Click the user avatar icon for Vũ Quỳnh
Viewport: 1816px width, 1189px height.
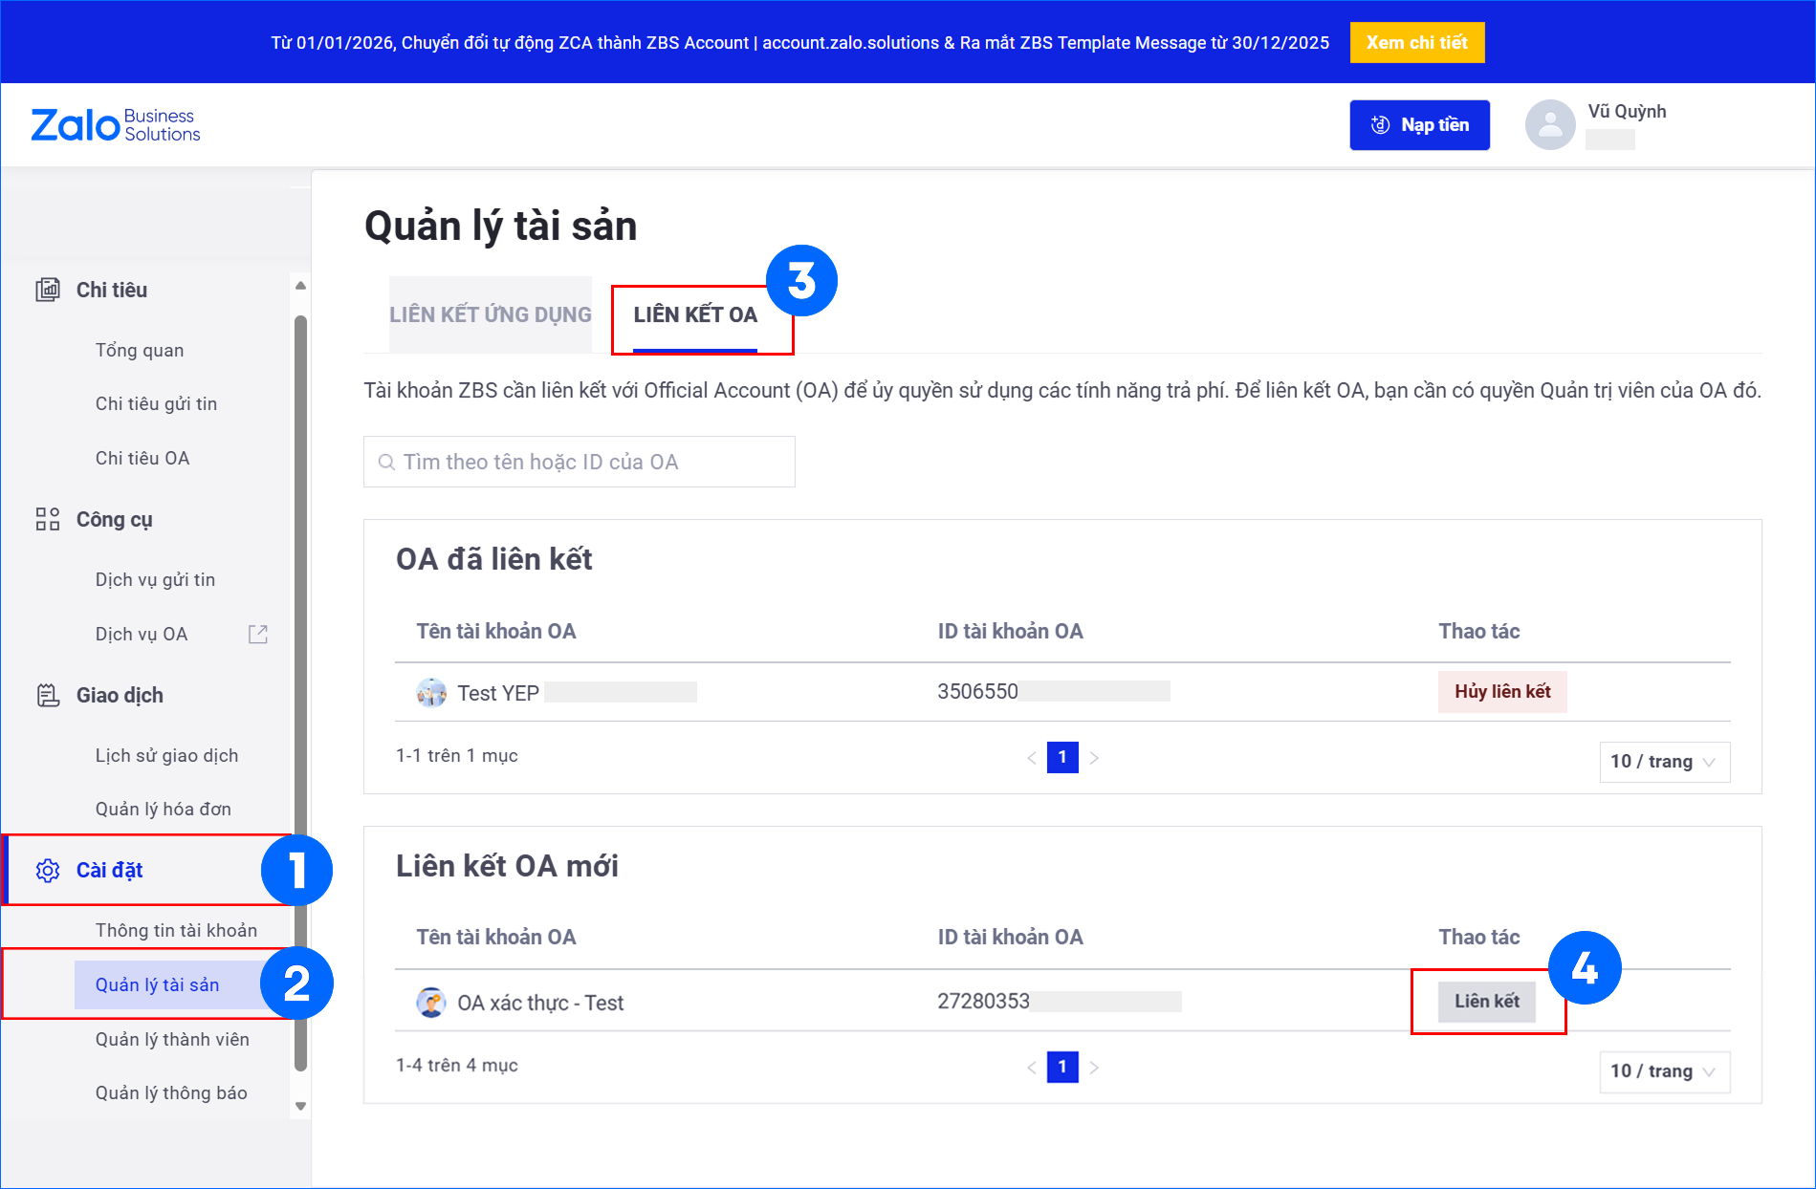[x=1549, y=125]
